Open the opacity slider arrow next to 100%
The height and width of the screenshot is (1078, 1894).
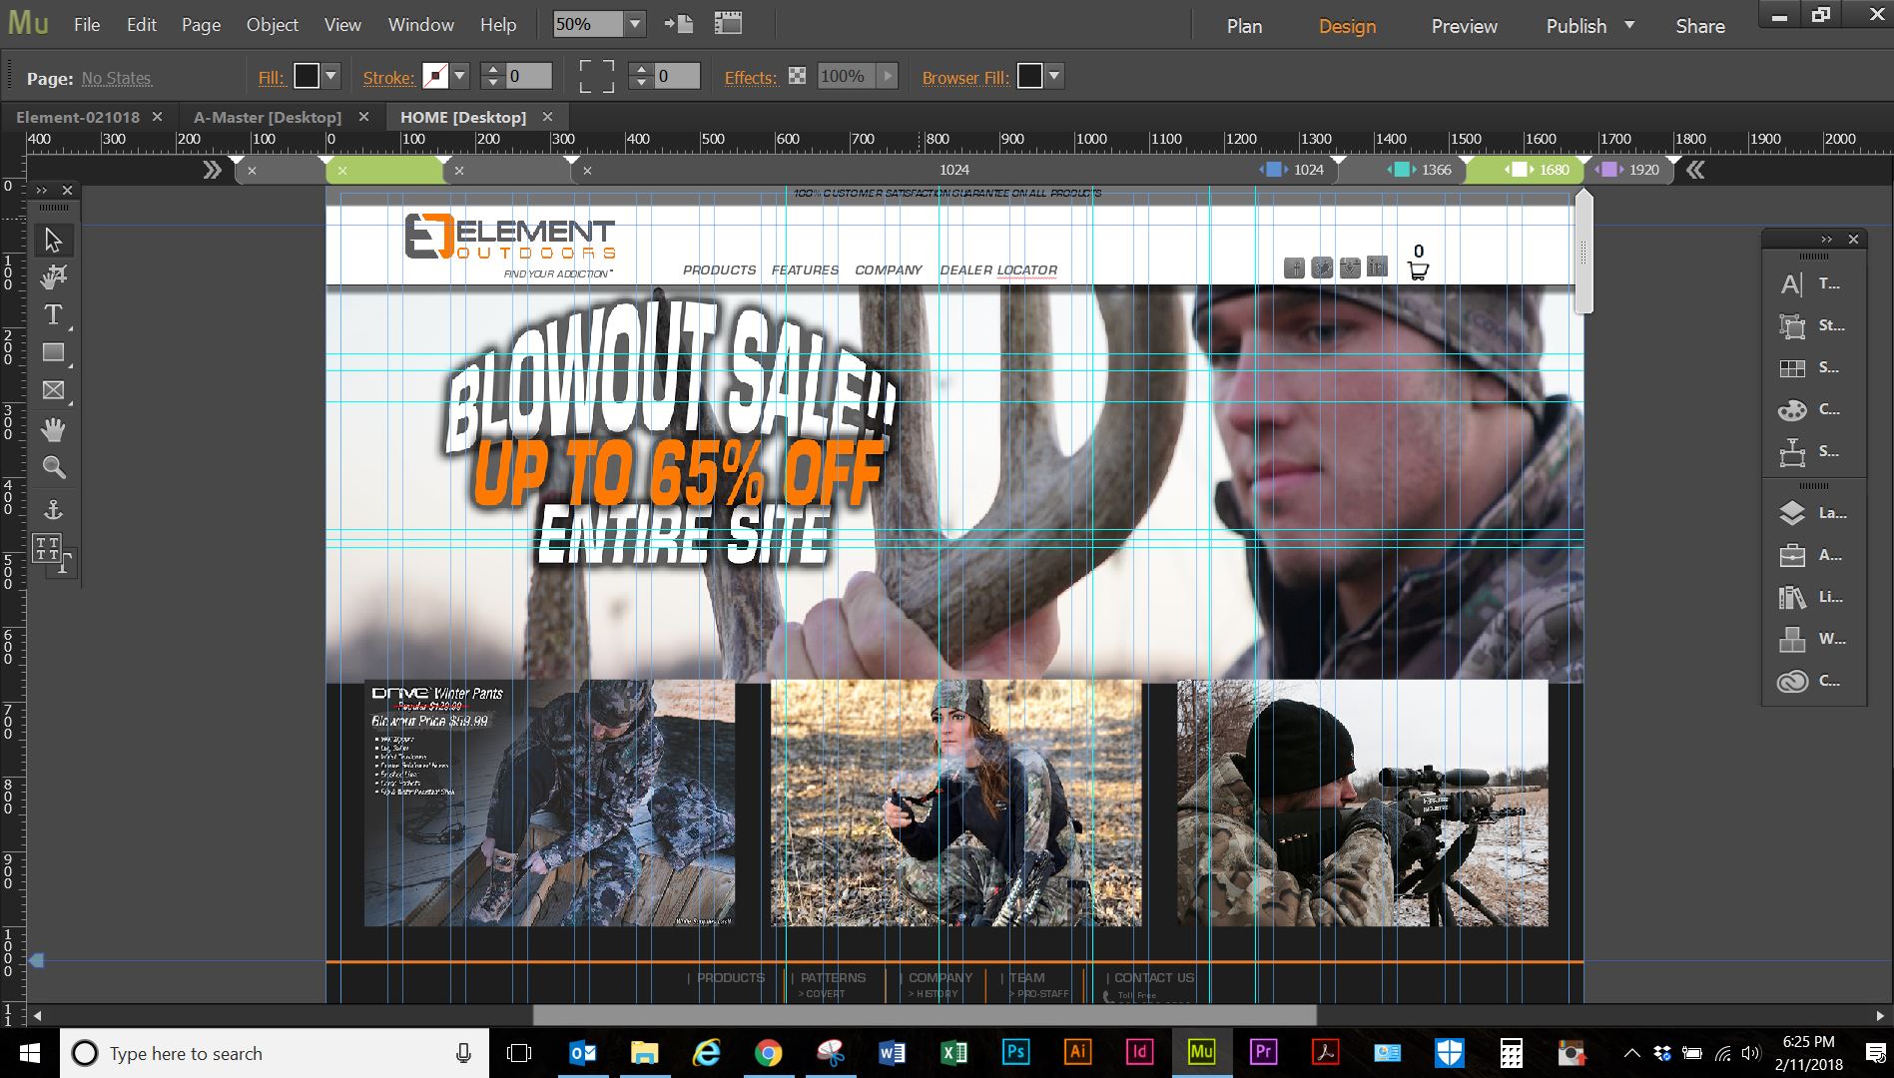point(888,76)
